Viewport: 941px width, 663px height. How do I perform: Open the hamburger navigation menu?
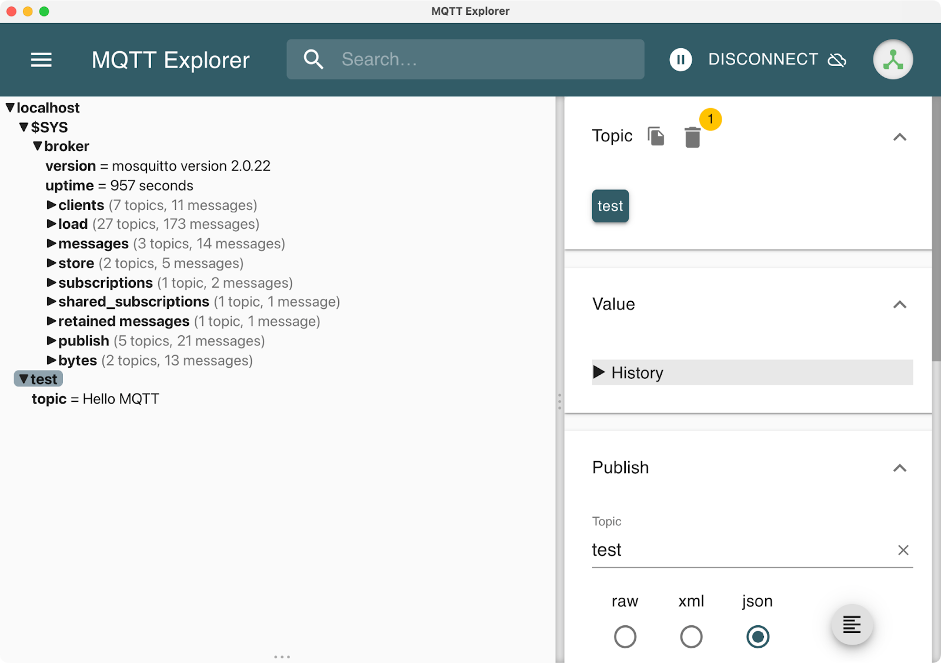[41, 59]
